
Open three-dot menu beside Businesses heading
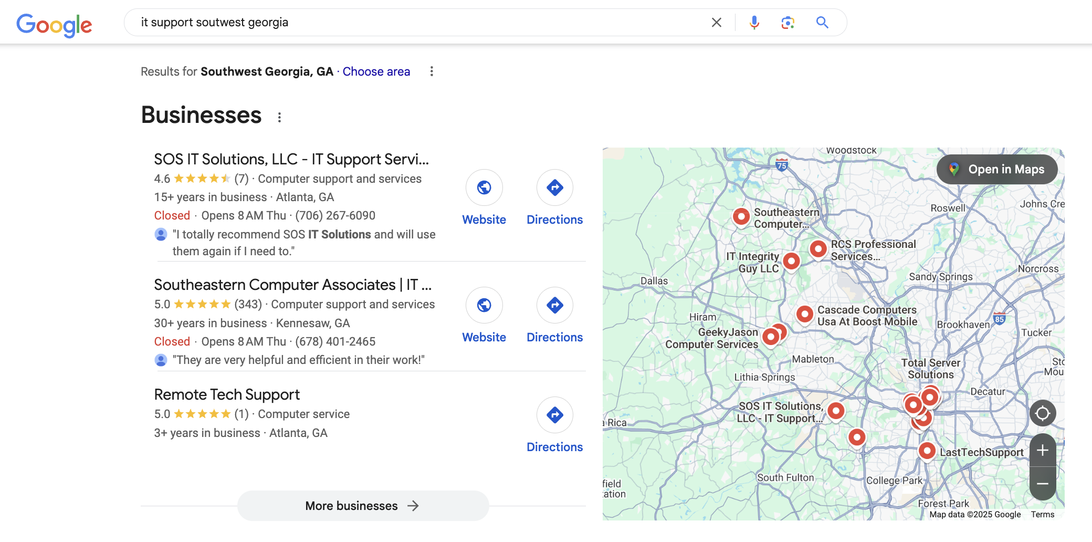click(279, 117)
